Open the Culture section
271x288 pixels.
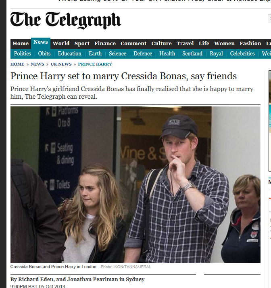[161, 44]
